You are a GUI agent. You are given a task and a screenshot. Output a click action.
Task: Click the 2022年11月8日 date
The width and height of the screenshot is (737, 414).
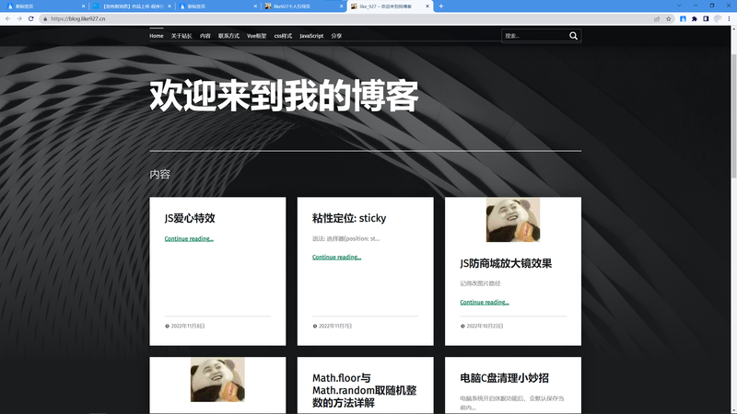coord(188,326)
